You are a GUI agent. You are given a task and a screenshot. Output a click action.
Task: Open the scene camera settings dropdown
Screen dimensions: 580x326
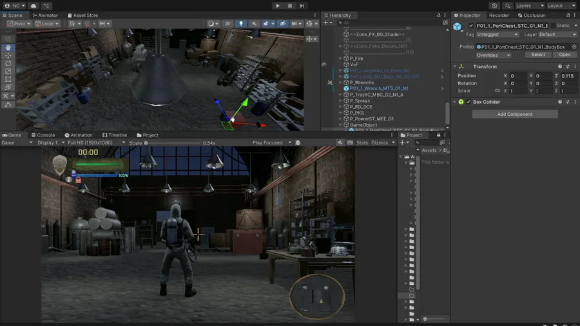point(296,23)
